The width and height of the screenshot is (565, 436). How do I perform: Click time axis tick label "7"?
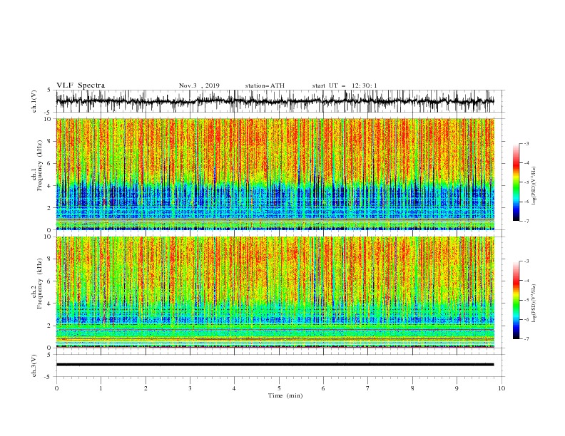[x=368, y=388]
